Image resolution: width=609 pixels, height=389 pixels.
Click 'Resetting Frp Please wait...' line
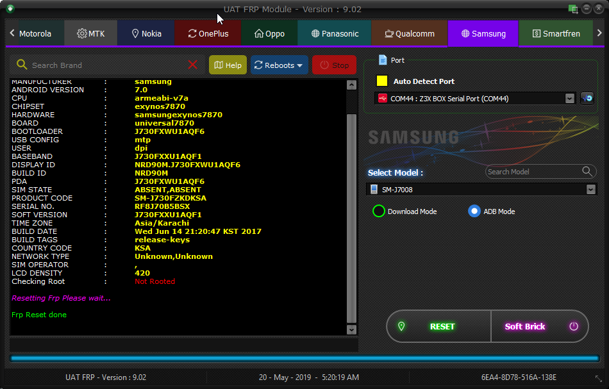(x=61, y=298)
